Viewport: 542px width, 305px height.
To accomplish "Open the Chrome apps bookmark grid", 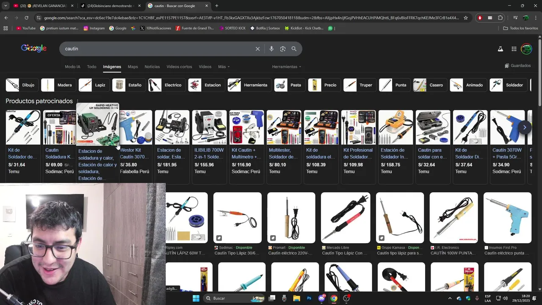I will pyautogui.click(x=6, y=28).
